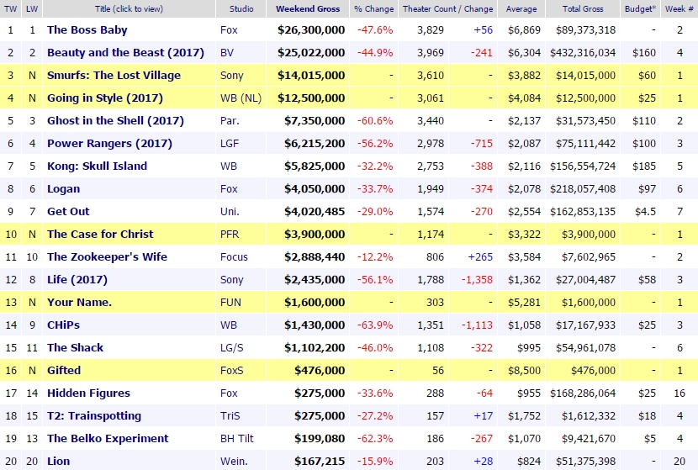The height and width of the screenshot is (470, 698).
Task: Open the Gifted title link
Action: (64, 370)
